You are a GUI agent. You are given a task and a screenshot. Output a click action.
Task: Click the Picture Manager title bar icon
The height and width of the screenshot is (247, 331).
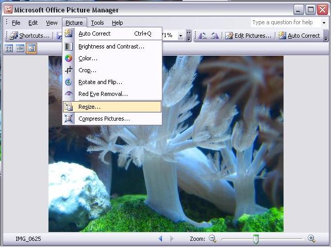pyautogui.click(x=8, y=9)
